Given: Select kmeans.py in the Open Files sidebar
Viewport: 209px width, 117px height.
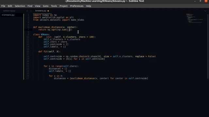Looking at the screenshot, I should pyautogui.click(x=9, y=15).
